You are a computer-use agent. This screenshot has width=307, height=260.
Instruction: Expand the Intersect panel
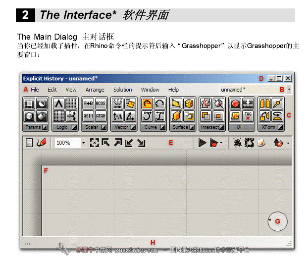[221, 127]
